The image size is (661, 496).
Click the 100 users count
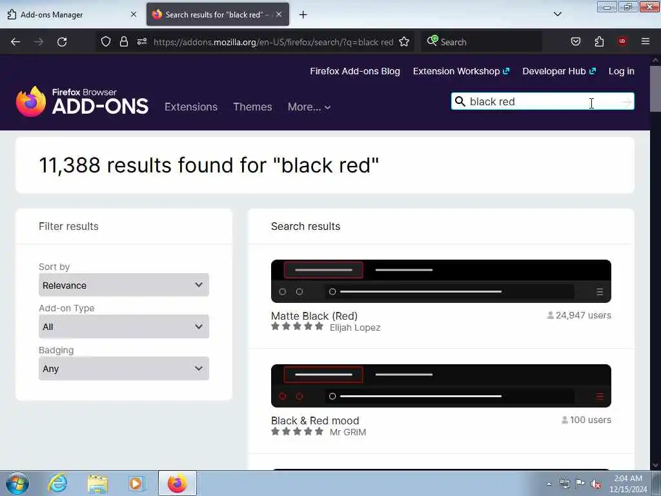pyautogui.click(x=586, y=420)
